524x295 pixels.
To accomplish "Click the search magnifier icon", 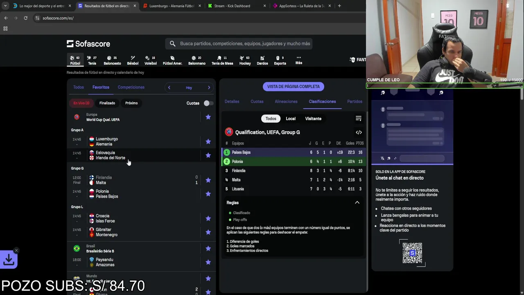I will tap(172, 43).
